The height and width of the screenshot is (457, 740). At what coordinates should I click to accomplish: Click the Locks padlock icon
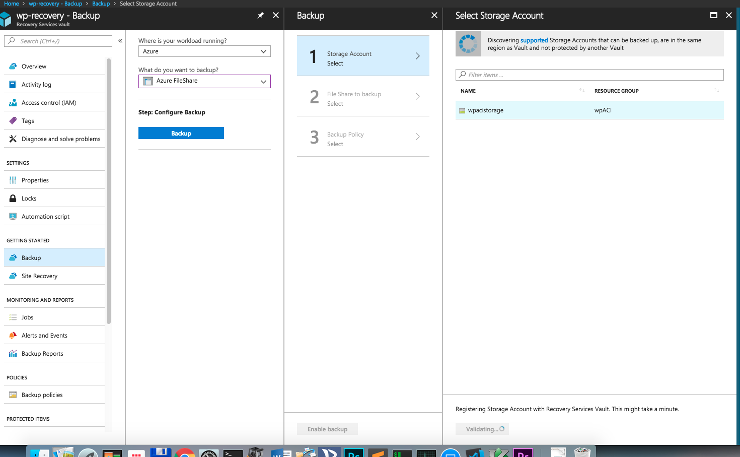tap(13, 198)
